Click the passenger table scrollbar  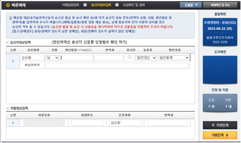point(190,57)
